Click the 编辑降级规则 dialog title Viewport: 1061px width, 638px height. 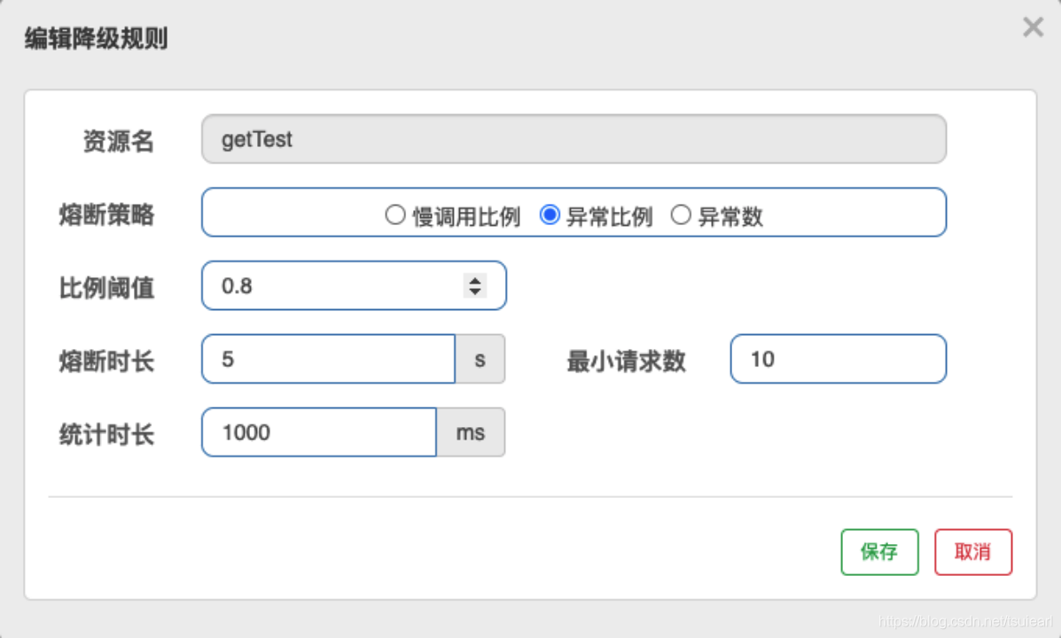(x=94, y=39)
